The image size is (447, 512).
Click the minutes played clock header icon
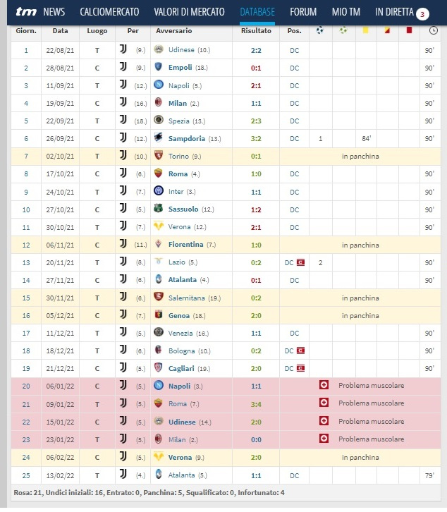(434, 31)
